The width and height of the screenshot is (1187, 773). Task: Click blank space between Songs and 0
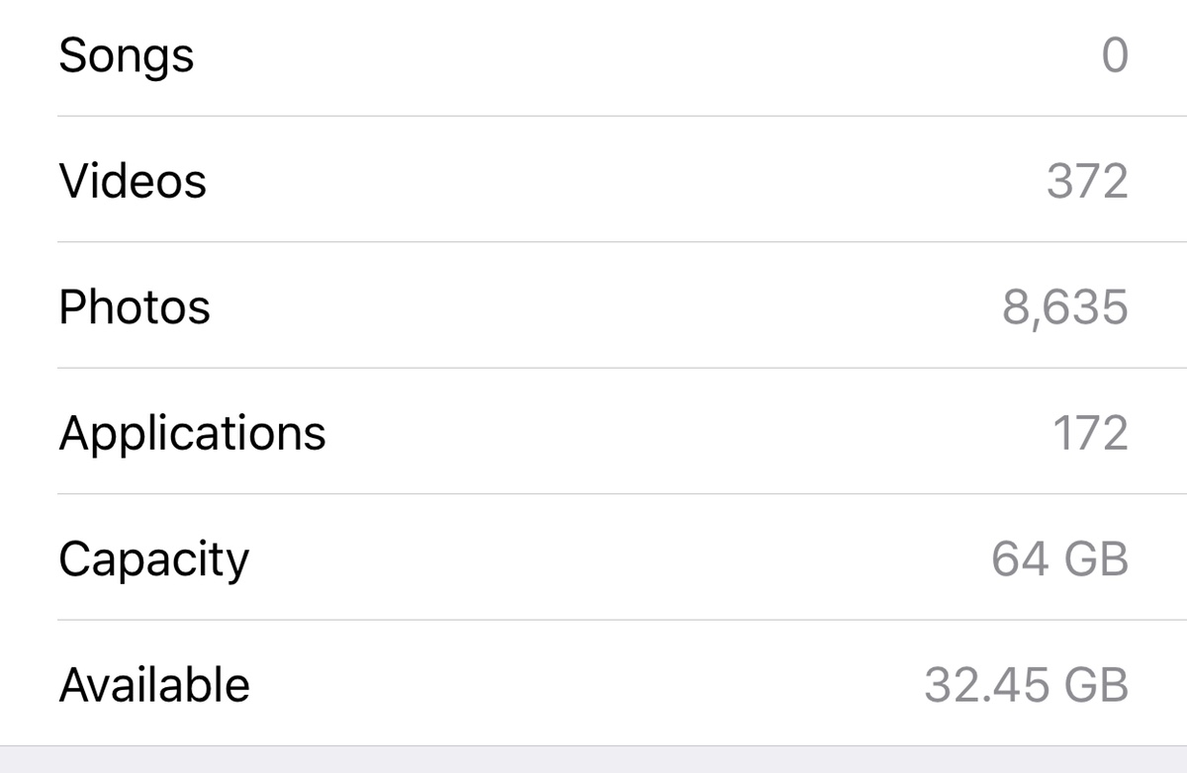647,56
